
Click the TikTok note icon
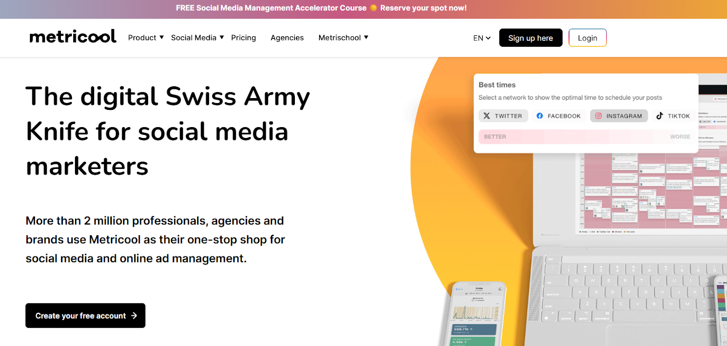point(659,116)
